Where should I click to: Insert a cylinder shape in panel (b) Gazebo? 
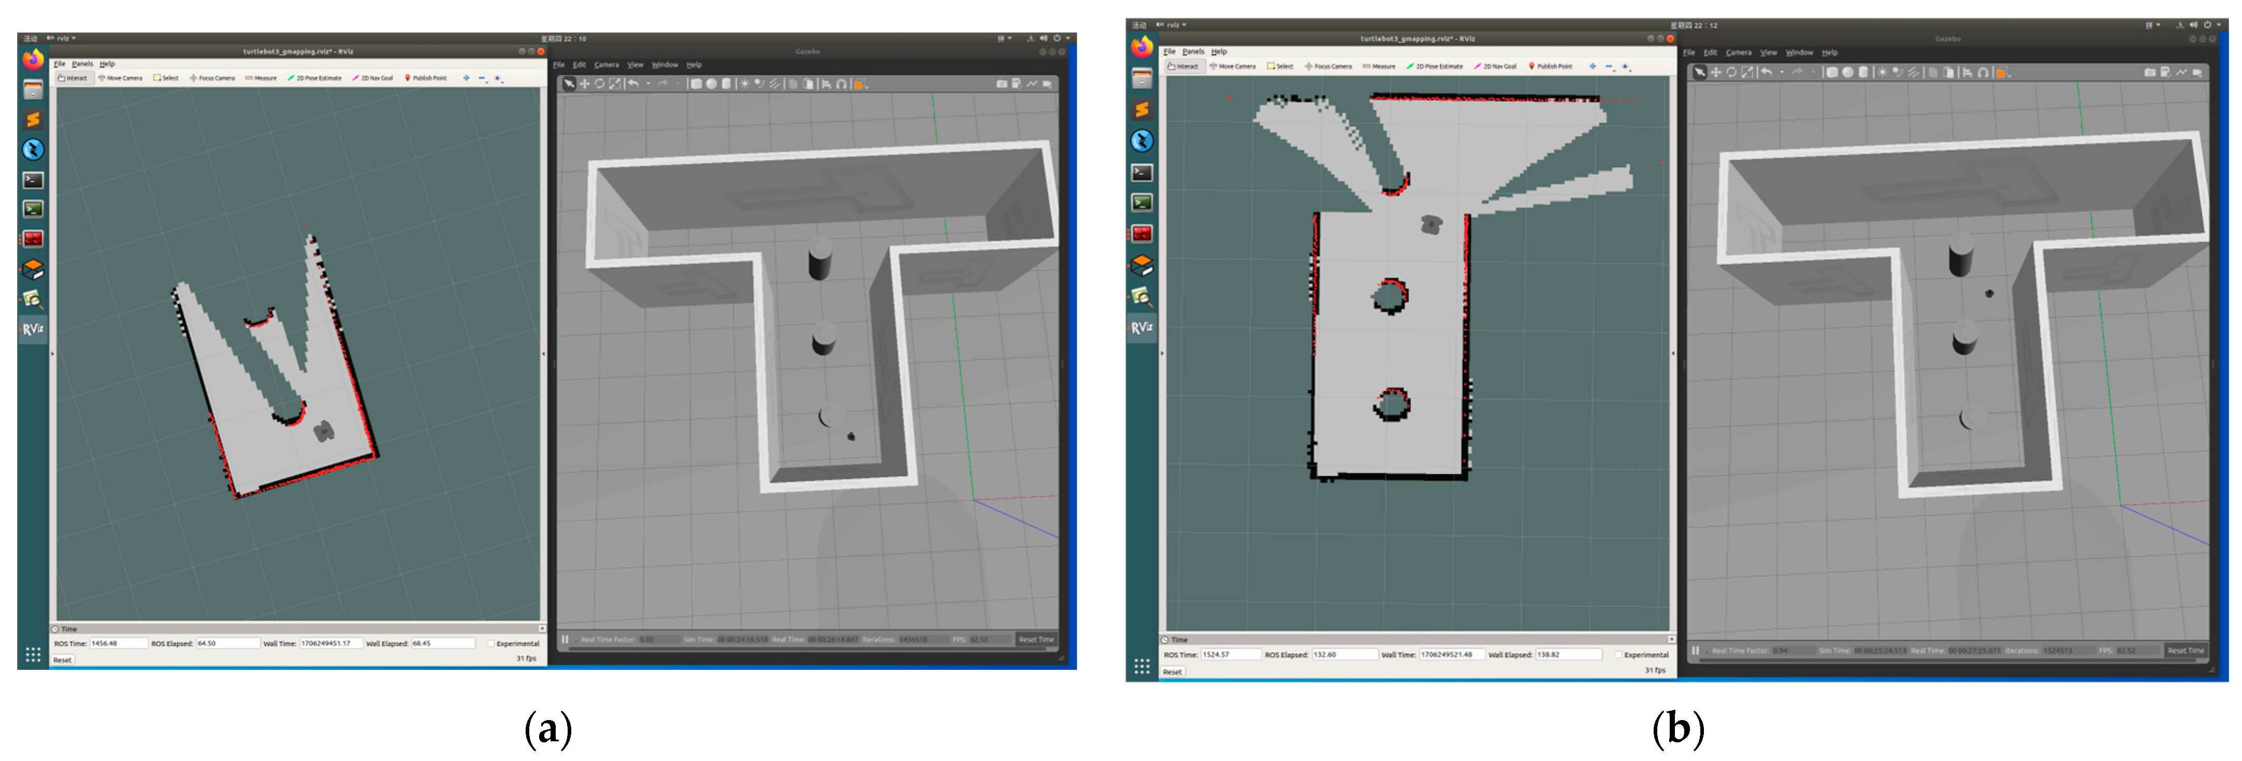point(1863,73)
